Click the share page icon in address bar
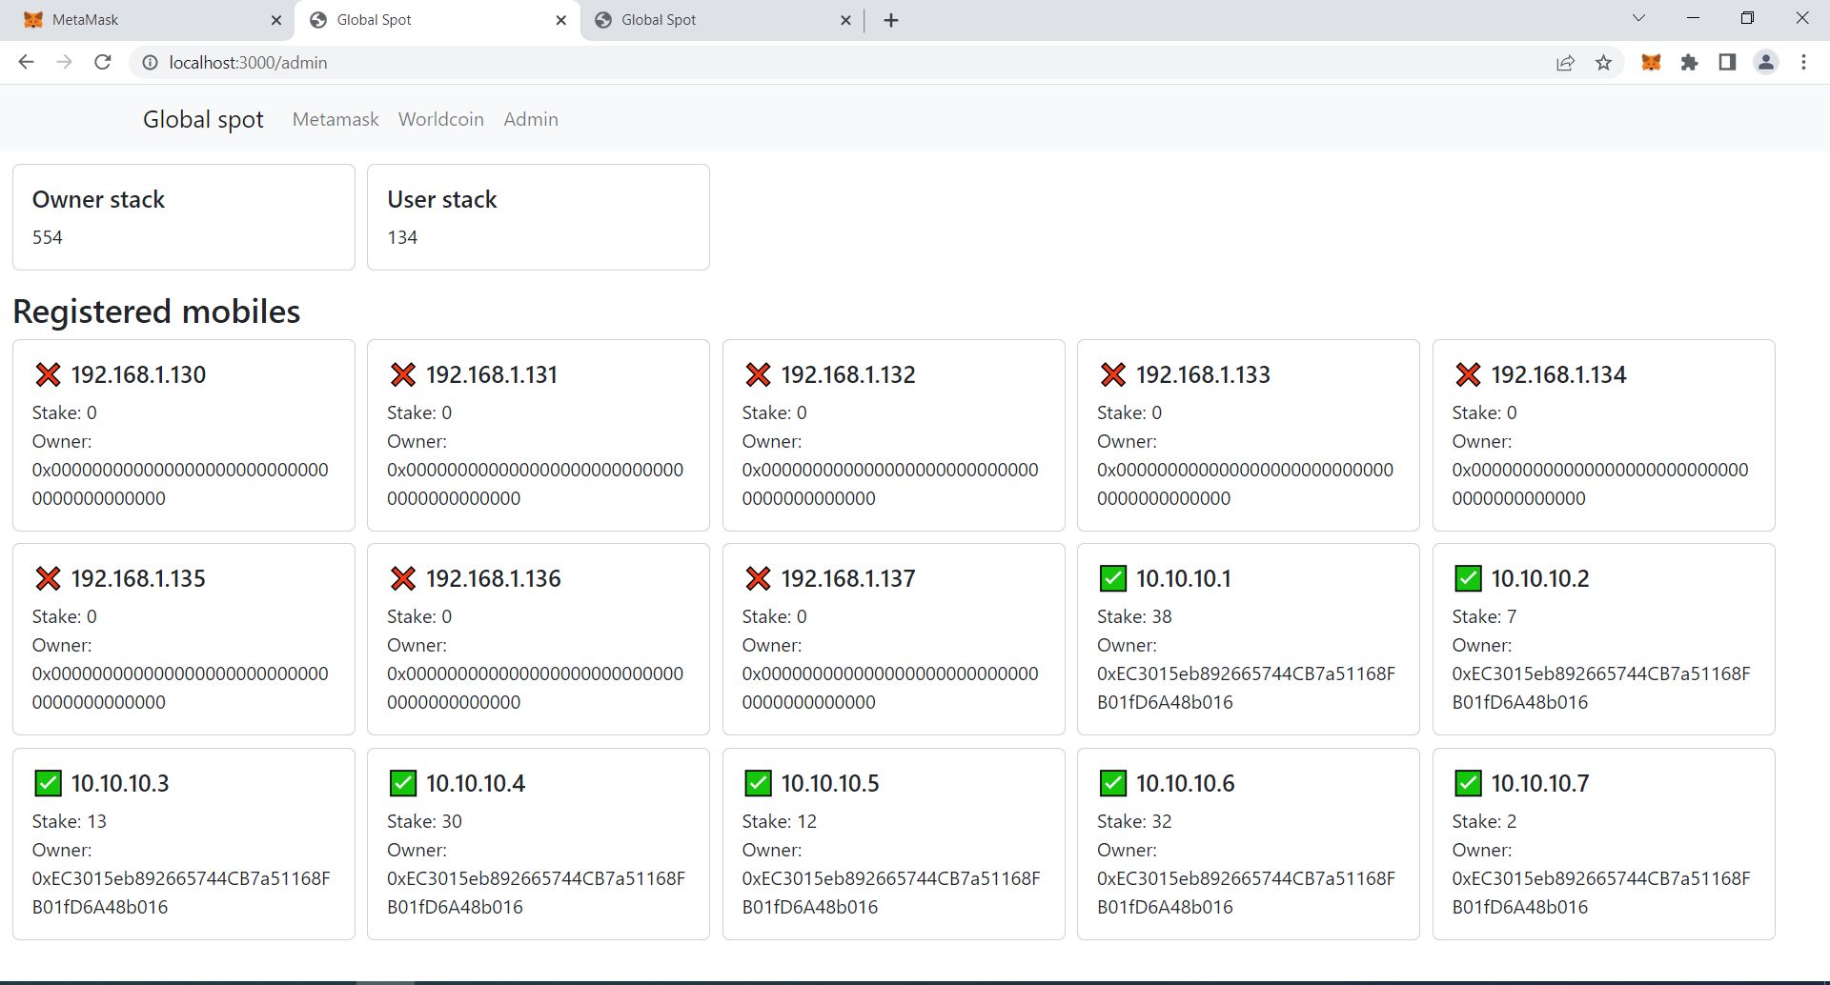Screen dimensions: 1830x985 [1565, 62]
